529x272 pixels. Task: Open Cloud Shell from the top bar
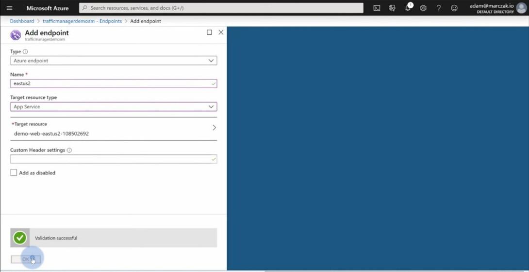pyautogui.click(x=377, y=8)
